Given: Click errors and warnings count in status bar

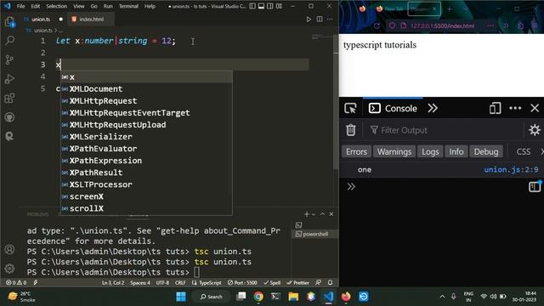Looking at the screenshot, I should click(16, 283).
